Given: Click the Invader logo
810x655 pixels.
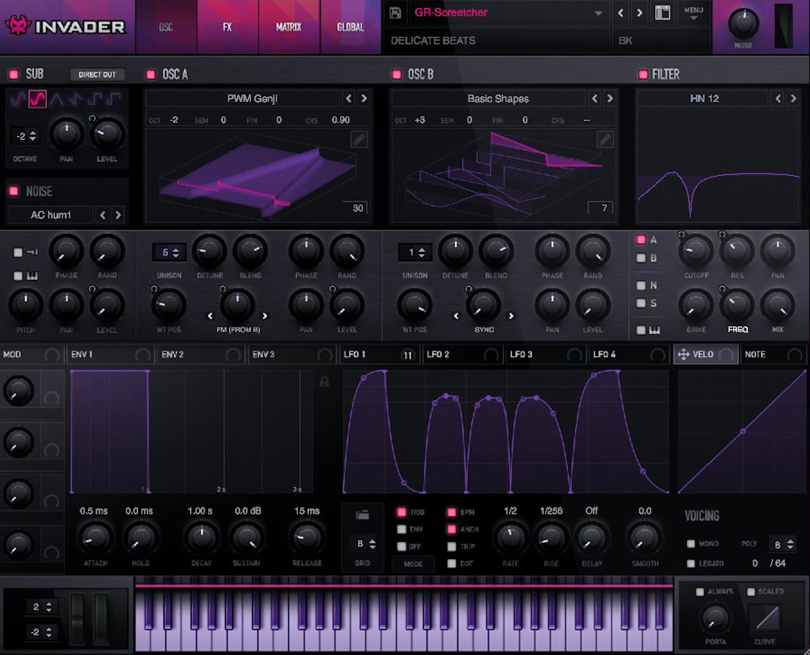Looking at the screenshot, I should (65, 26).
